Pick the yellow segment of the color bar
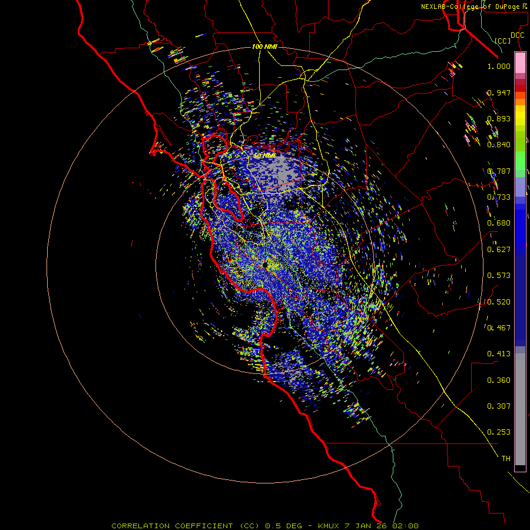530x530 pixels. (520, 116)
